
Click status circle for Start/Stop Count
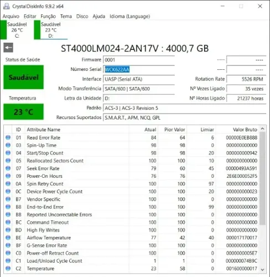point(8,153)
